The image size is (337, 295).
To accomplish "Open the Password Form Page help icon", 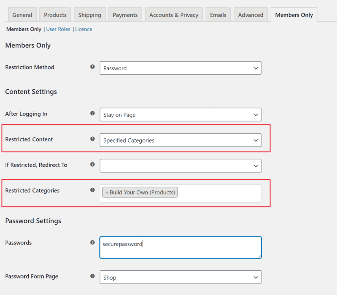I will 92,276.
